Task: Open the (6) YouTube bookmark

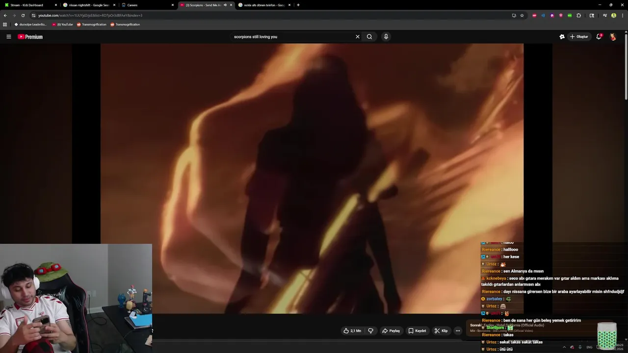Action: [62, 25]
